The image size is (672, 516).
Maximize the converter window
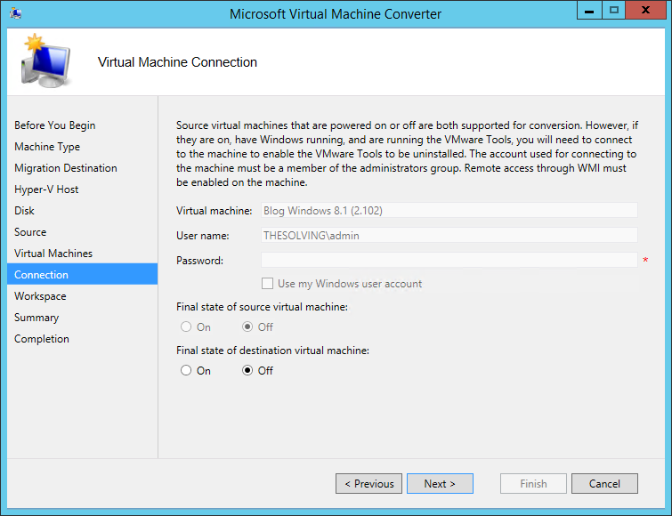tap(614, 11)
